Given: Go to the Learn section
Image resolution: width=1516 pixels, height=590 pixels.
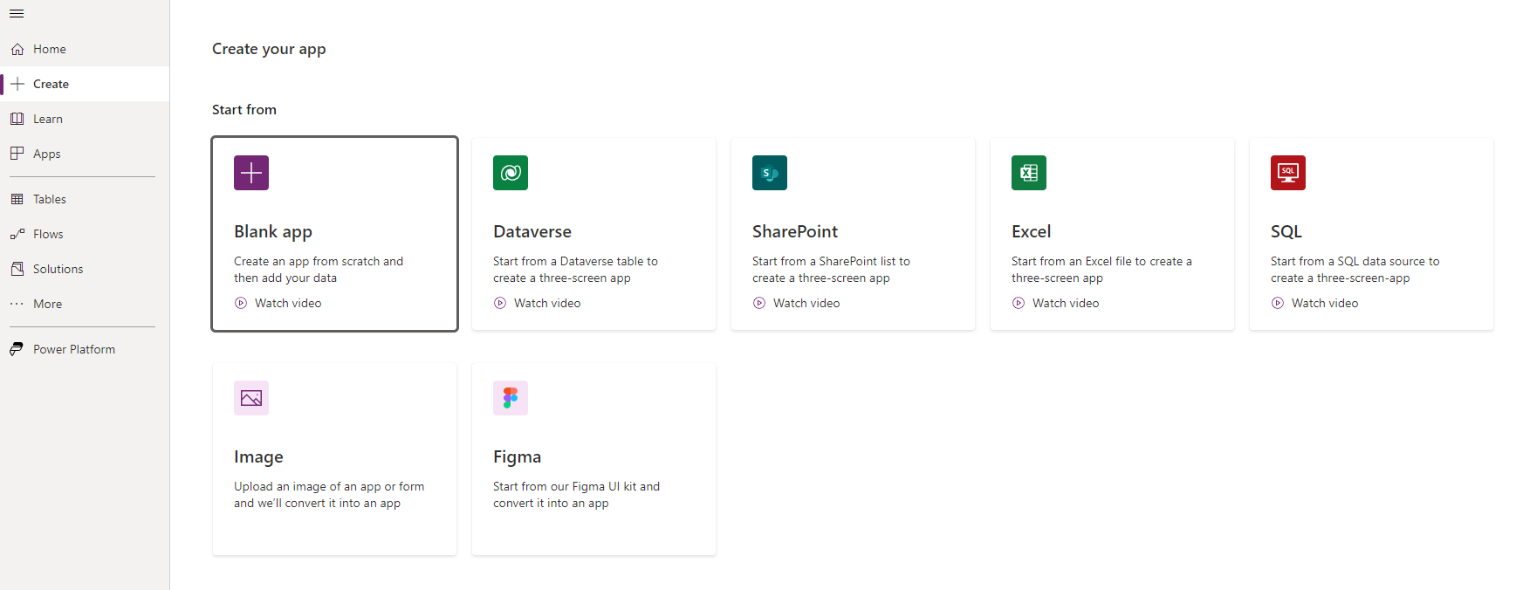Looking at the screenshot, I should point(85,119).
